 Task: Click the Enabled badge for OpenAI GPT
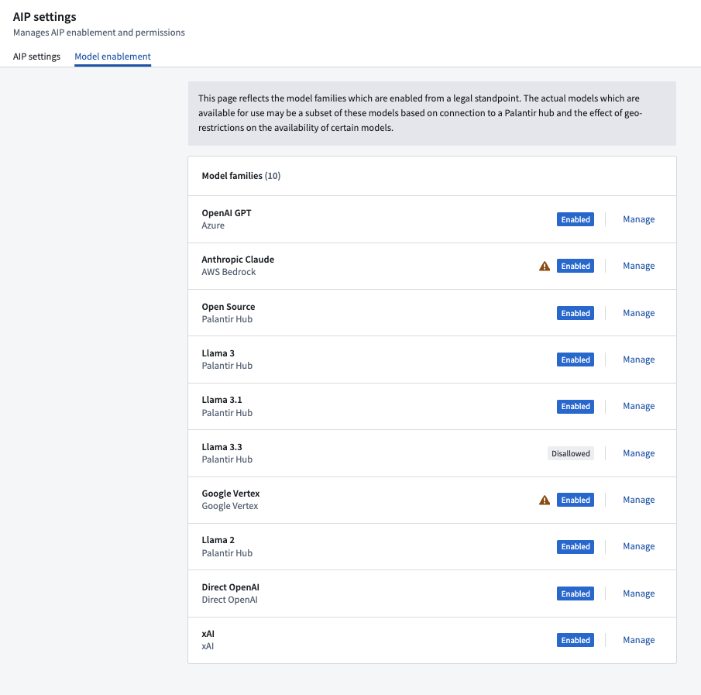[576, 219]
